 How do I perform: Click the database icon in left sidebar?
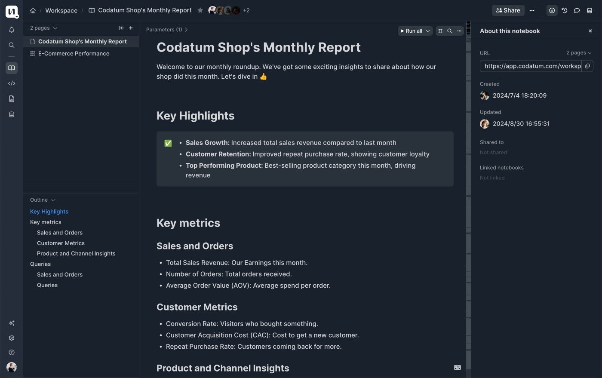pyautogui.click(x=12, y=114)
